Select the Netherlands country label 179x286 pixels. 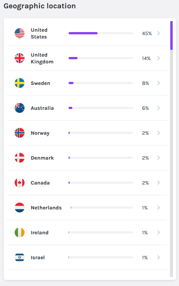pos(46,208)
